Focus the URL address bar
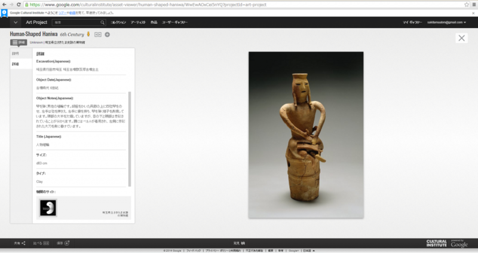 pyautogui.click(x=244, y=5)
